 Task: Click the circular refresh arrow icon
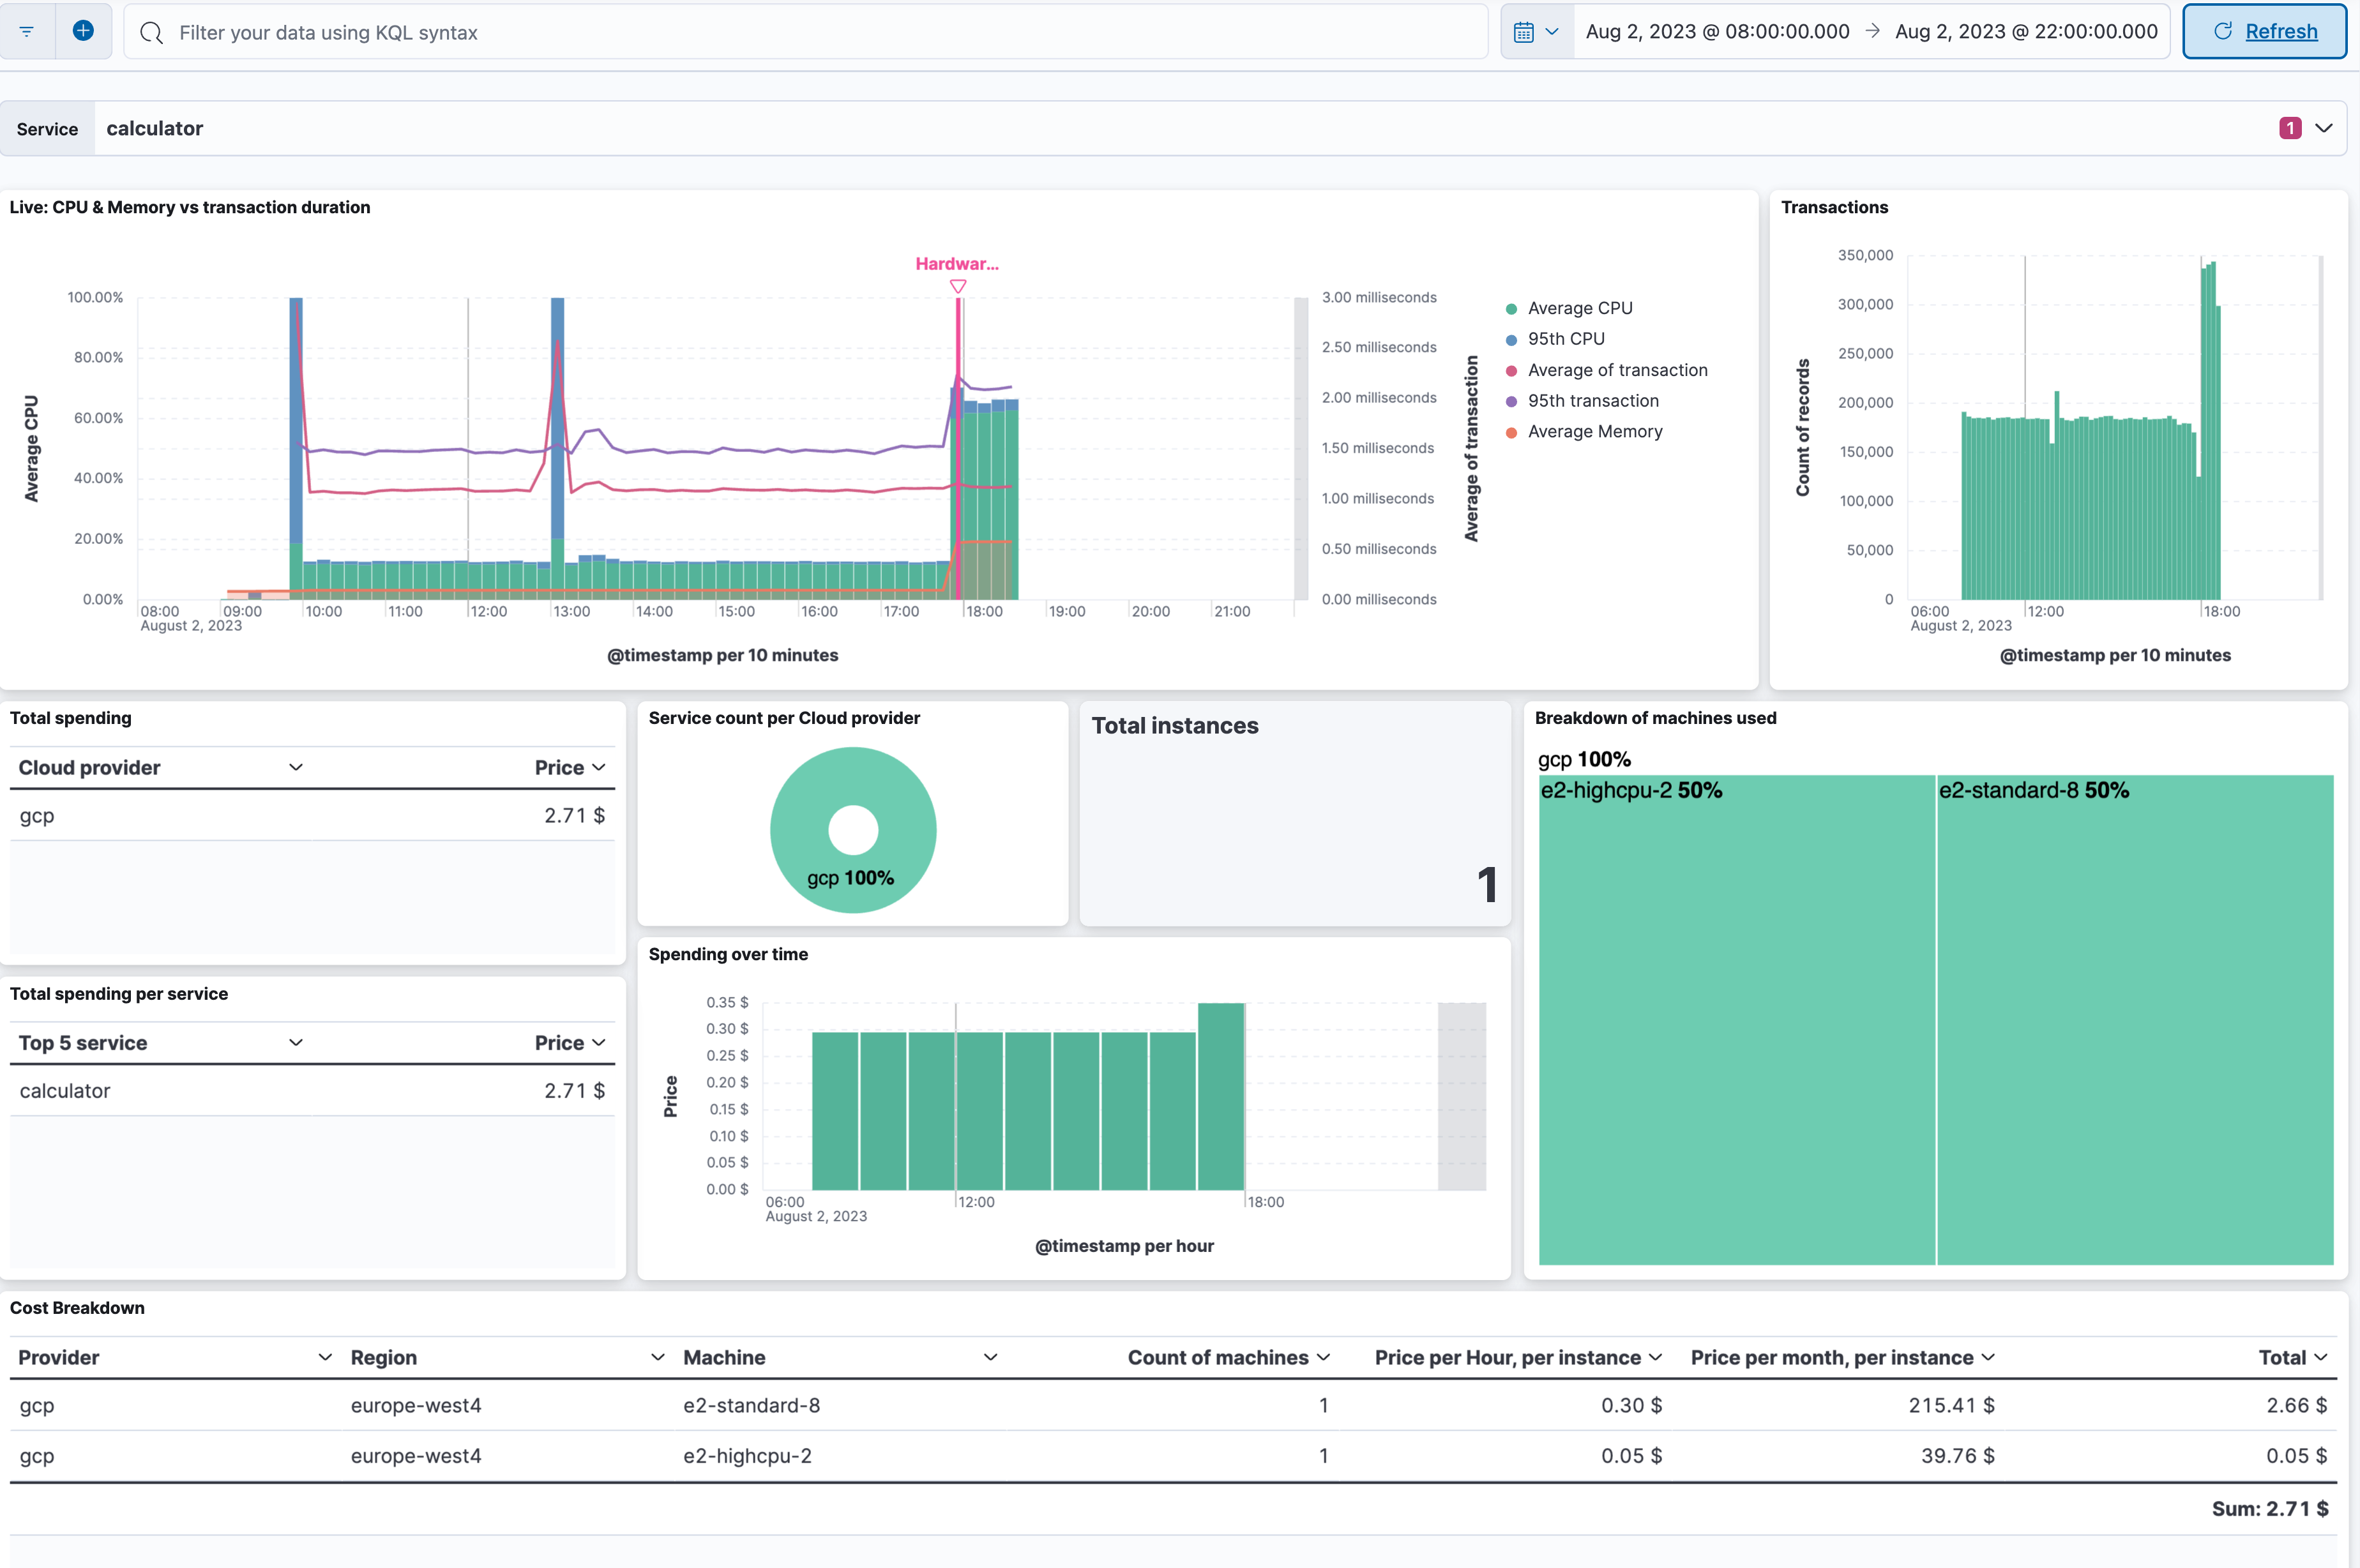(x=2222, y=31)
